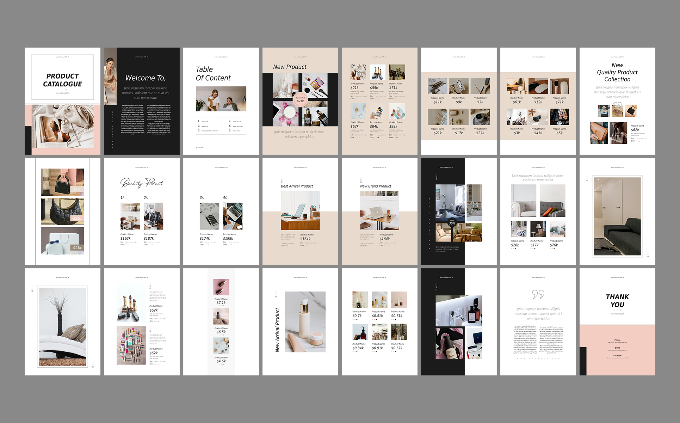Open the Table Of Content page

click(x=221, y=101)
